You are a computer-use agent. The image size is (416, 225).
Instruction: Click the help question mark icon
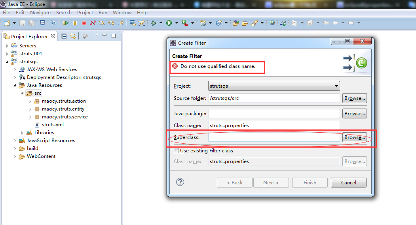coord(180,182)
